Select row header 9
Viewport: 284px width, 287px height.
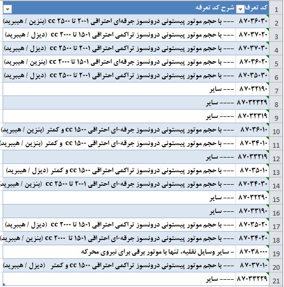tap(276, 116)
